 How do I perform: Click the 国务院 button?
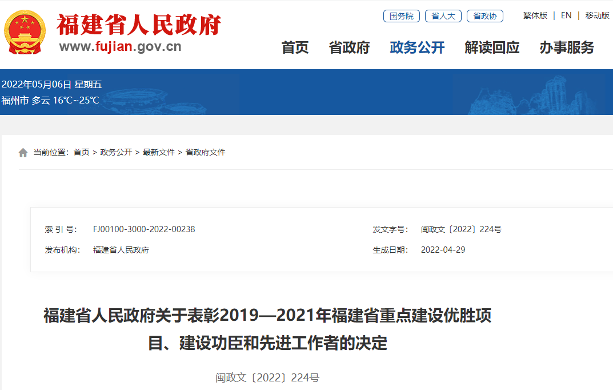coord(401,16)
